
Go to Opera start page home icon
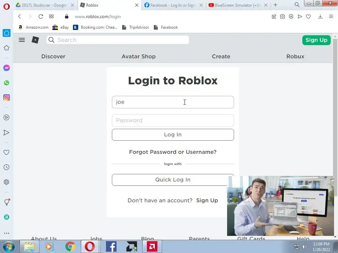tap(7, 33)
